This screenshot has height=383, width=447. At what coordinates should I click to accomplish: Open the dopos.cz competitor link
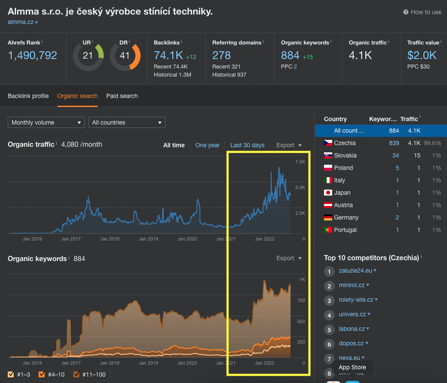coord(351,343)
